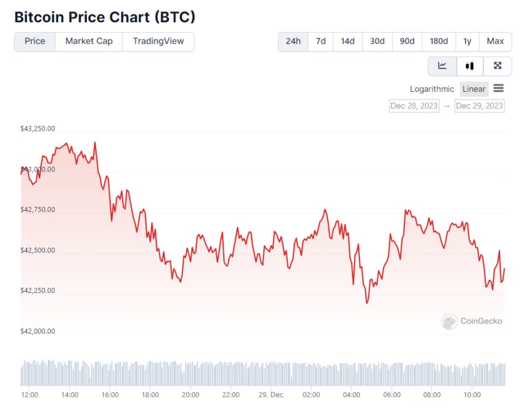Screen dimensions: 524x408
Task: Toggle Logarithmic scale
Action: pyautogui.click(x=432, y=89)
